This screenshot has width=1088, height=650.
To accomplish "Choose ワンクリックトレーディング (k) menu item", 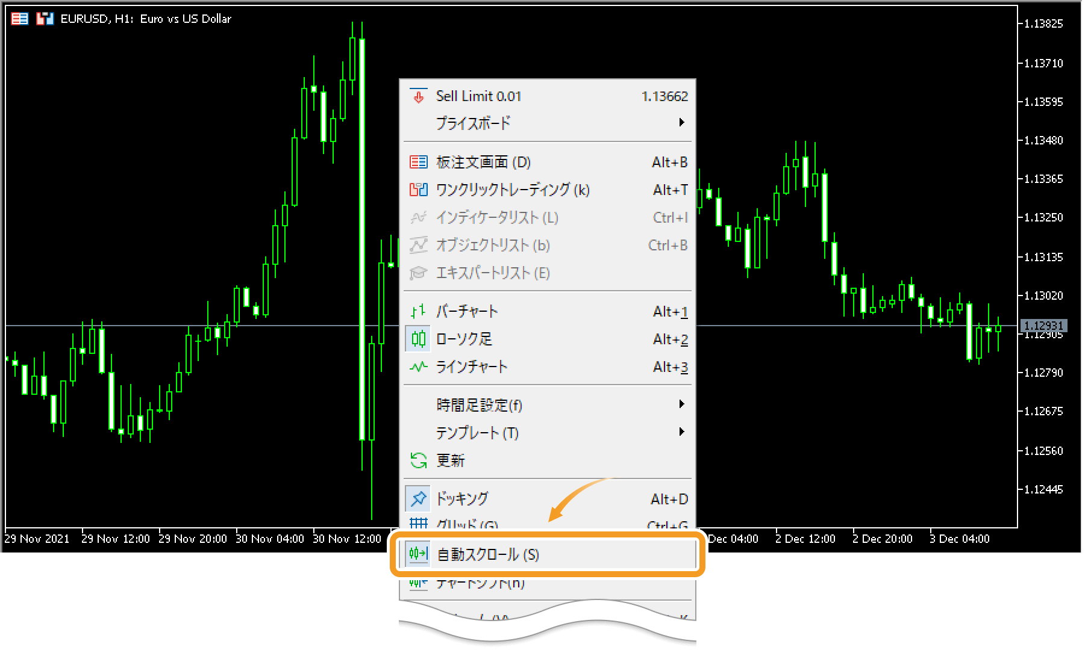I will click(x=548, y=190).
